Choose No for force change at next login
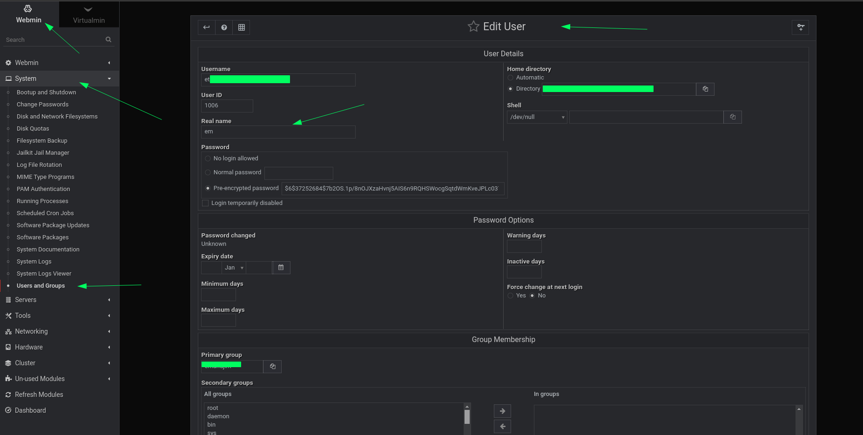This screenshot has width=863, height=435. click(532, 296)
